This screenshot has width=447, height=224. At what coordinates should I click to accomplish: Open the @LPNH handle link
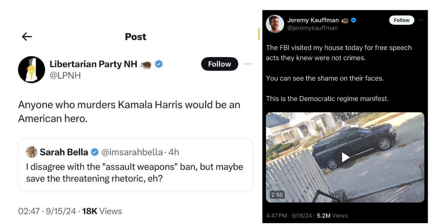65,76
